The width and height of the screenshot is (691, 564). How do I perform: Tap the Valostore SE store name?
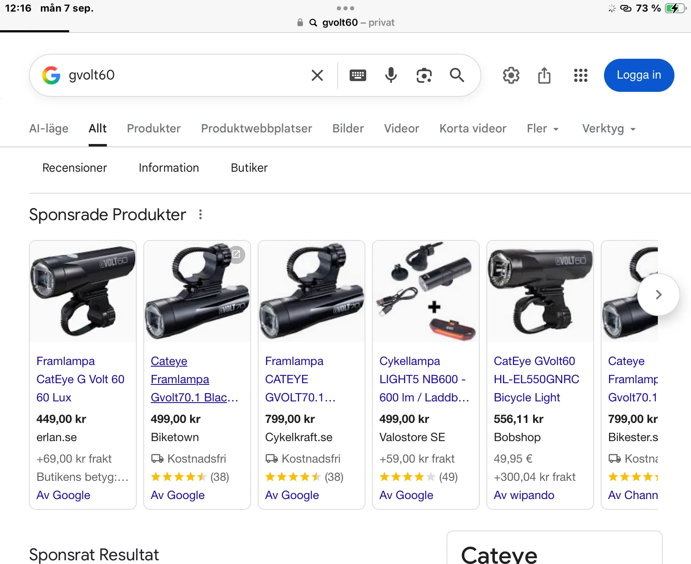point(412,437)
